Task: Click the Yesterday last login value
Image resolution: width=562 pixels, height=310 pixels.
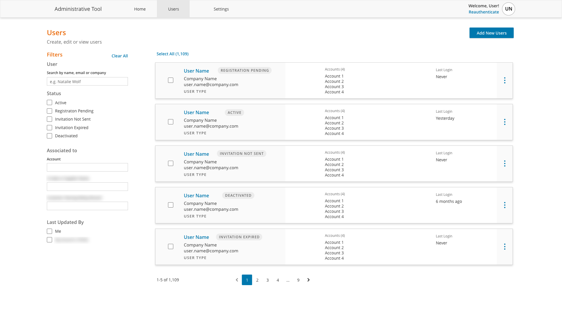Action: (x=445, y=118)
